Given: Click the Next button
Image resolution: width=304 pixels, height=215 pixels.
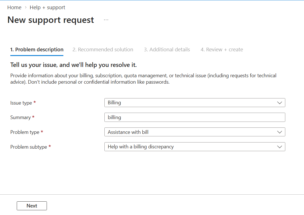Looking at the screenshot, I should pos(32,206).
